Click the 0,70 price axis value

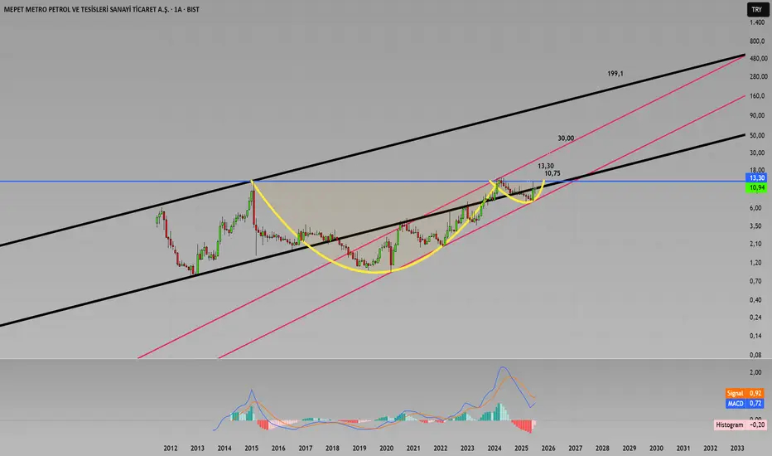click(755, 282)
